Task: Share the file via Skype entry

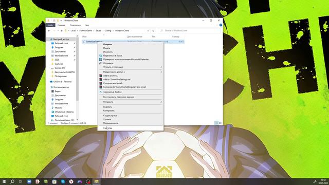Action: [113, 55]
